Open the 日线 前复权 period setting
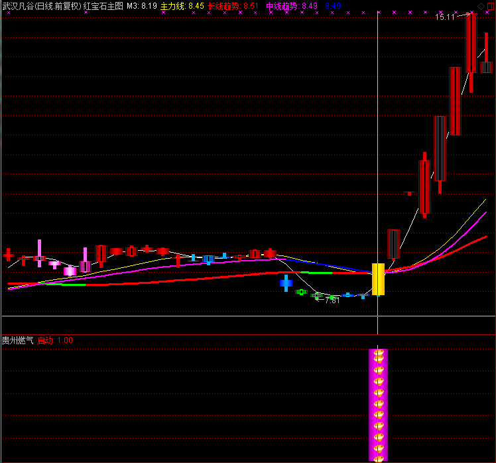Image resolution: width=496 pixels, height=463 pixels. click(58, 6)
